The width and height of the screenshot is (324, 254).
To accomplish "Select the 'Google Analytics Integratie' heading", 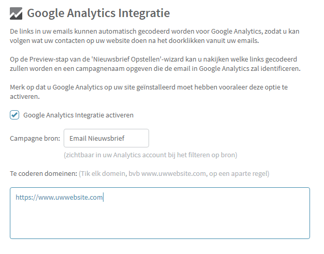I will point(98,13).
